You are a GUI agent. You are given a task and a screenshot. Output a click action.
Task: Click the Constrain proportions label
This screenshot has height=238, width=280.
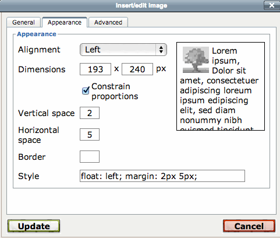pyautogui.click(x=115, y=91)
